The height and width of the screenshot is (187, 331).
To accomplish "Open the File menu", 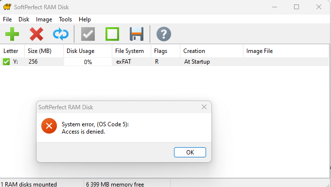I will click(7, 19).
